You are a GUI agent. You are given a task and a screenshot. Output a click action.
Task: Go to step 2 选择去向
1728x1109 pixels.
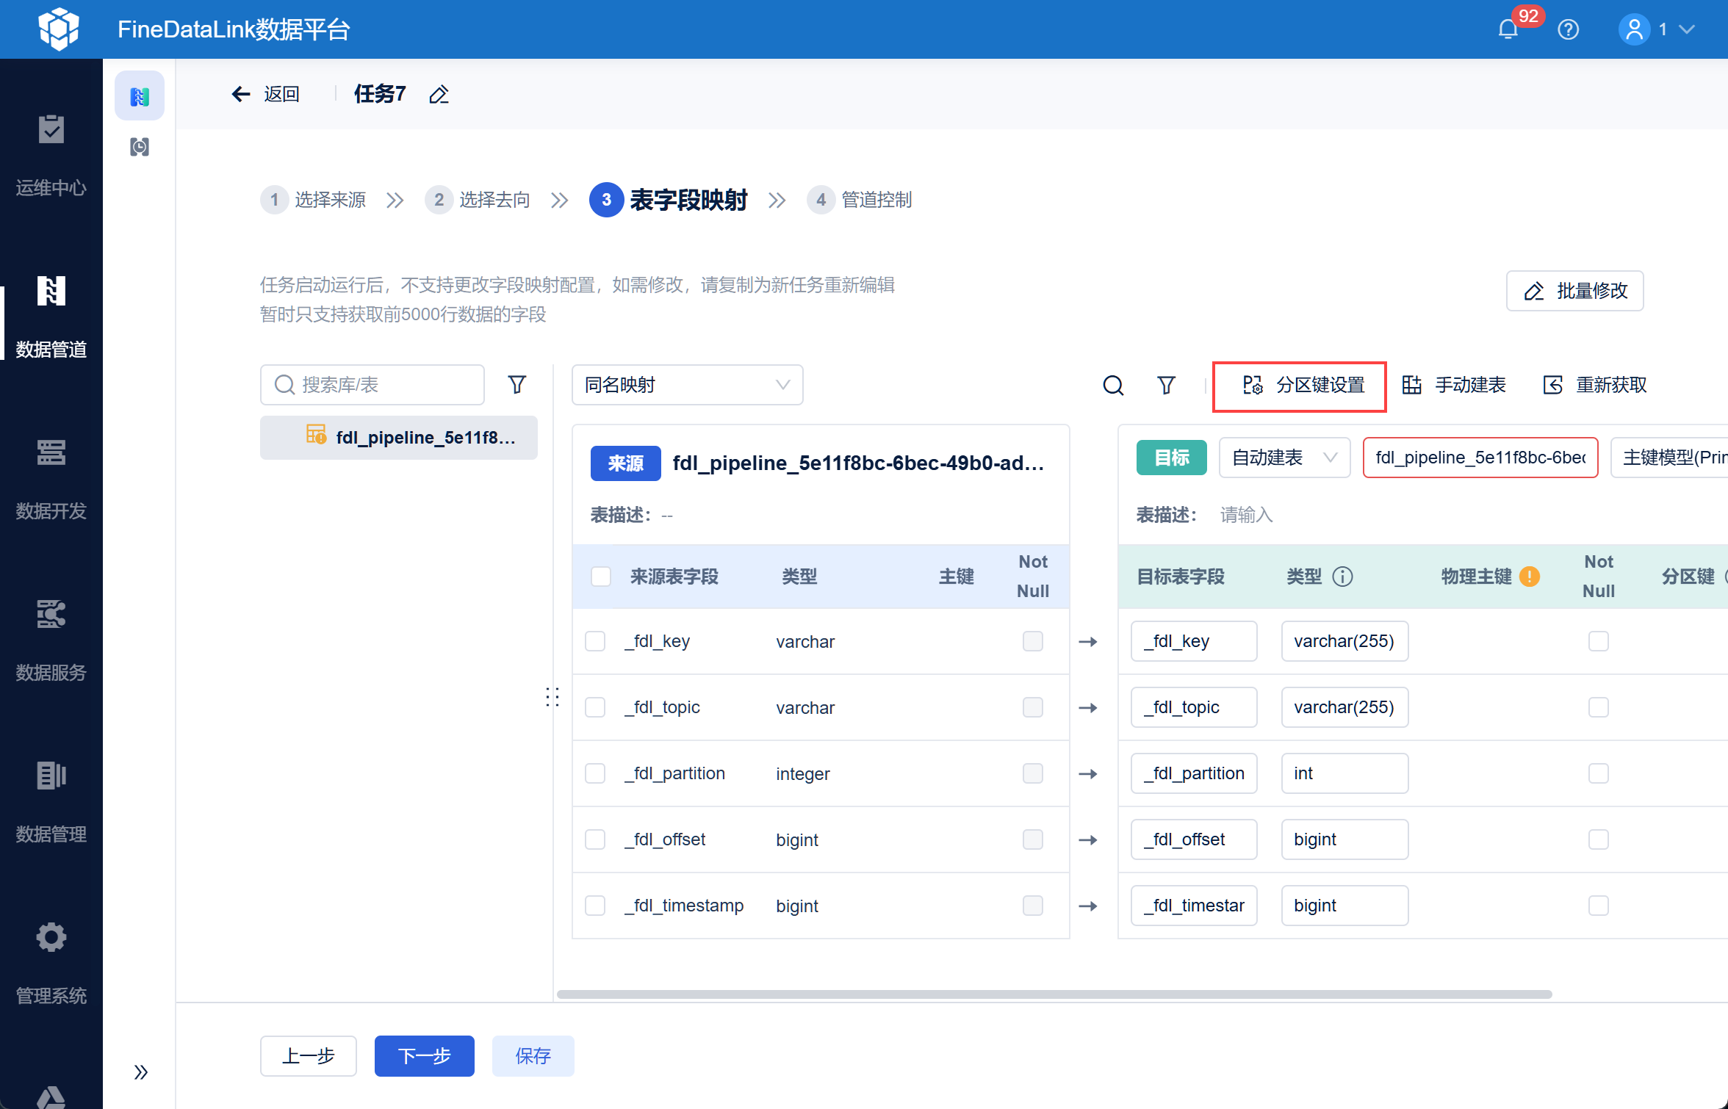[478, 200]
